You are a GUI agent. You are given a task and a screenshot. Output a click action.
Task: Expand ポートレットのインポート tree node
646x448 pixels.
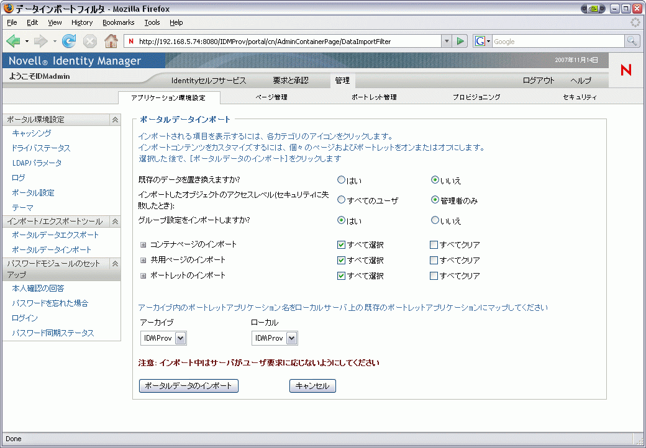143,276
